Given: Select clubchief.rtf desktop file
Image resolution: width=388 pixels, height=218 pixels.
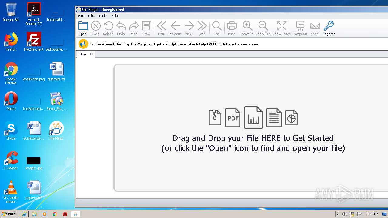Looking at the screenshot, I should [x=57, y=71].
